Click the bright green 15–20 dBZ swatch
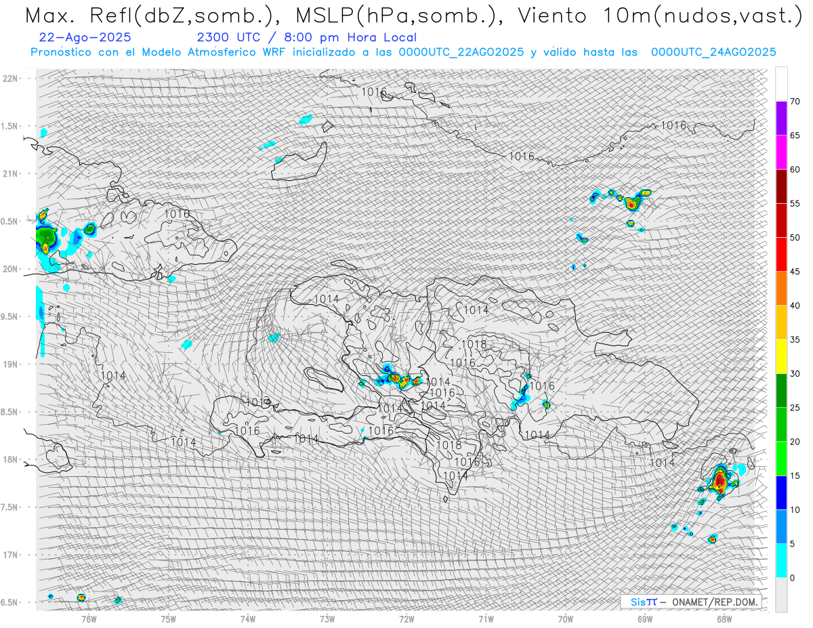Image resolution: width=813 pixels, height=628 pixels. point(781,459)
